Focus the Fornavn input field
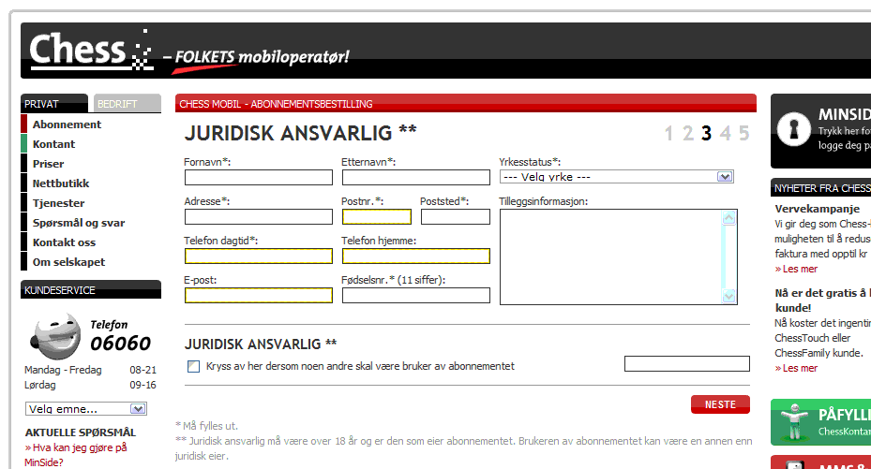The image size is (871, 469). (x=259, y=178)
